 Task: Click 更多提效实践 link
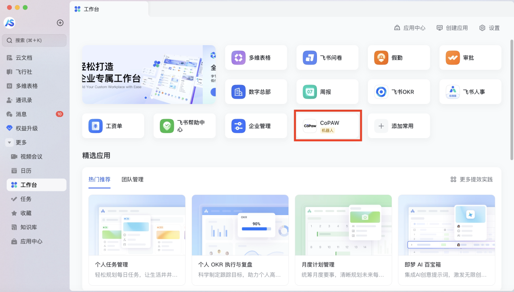pos(472,179)
